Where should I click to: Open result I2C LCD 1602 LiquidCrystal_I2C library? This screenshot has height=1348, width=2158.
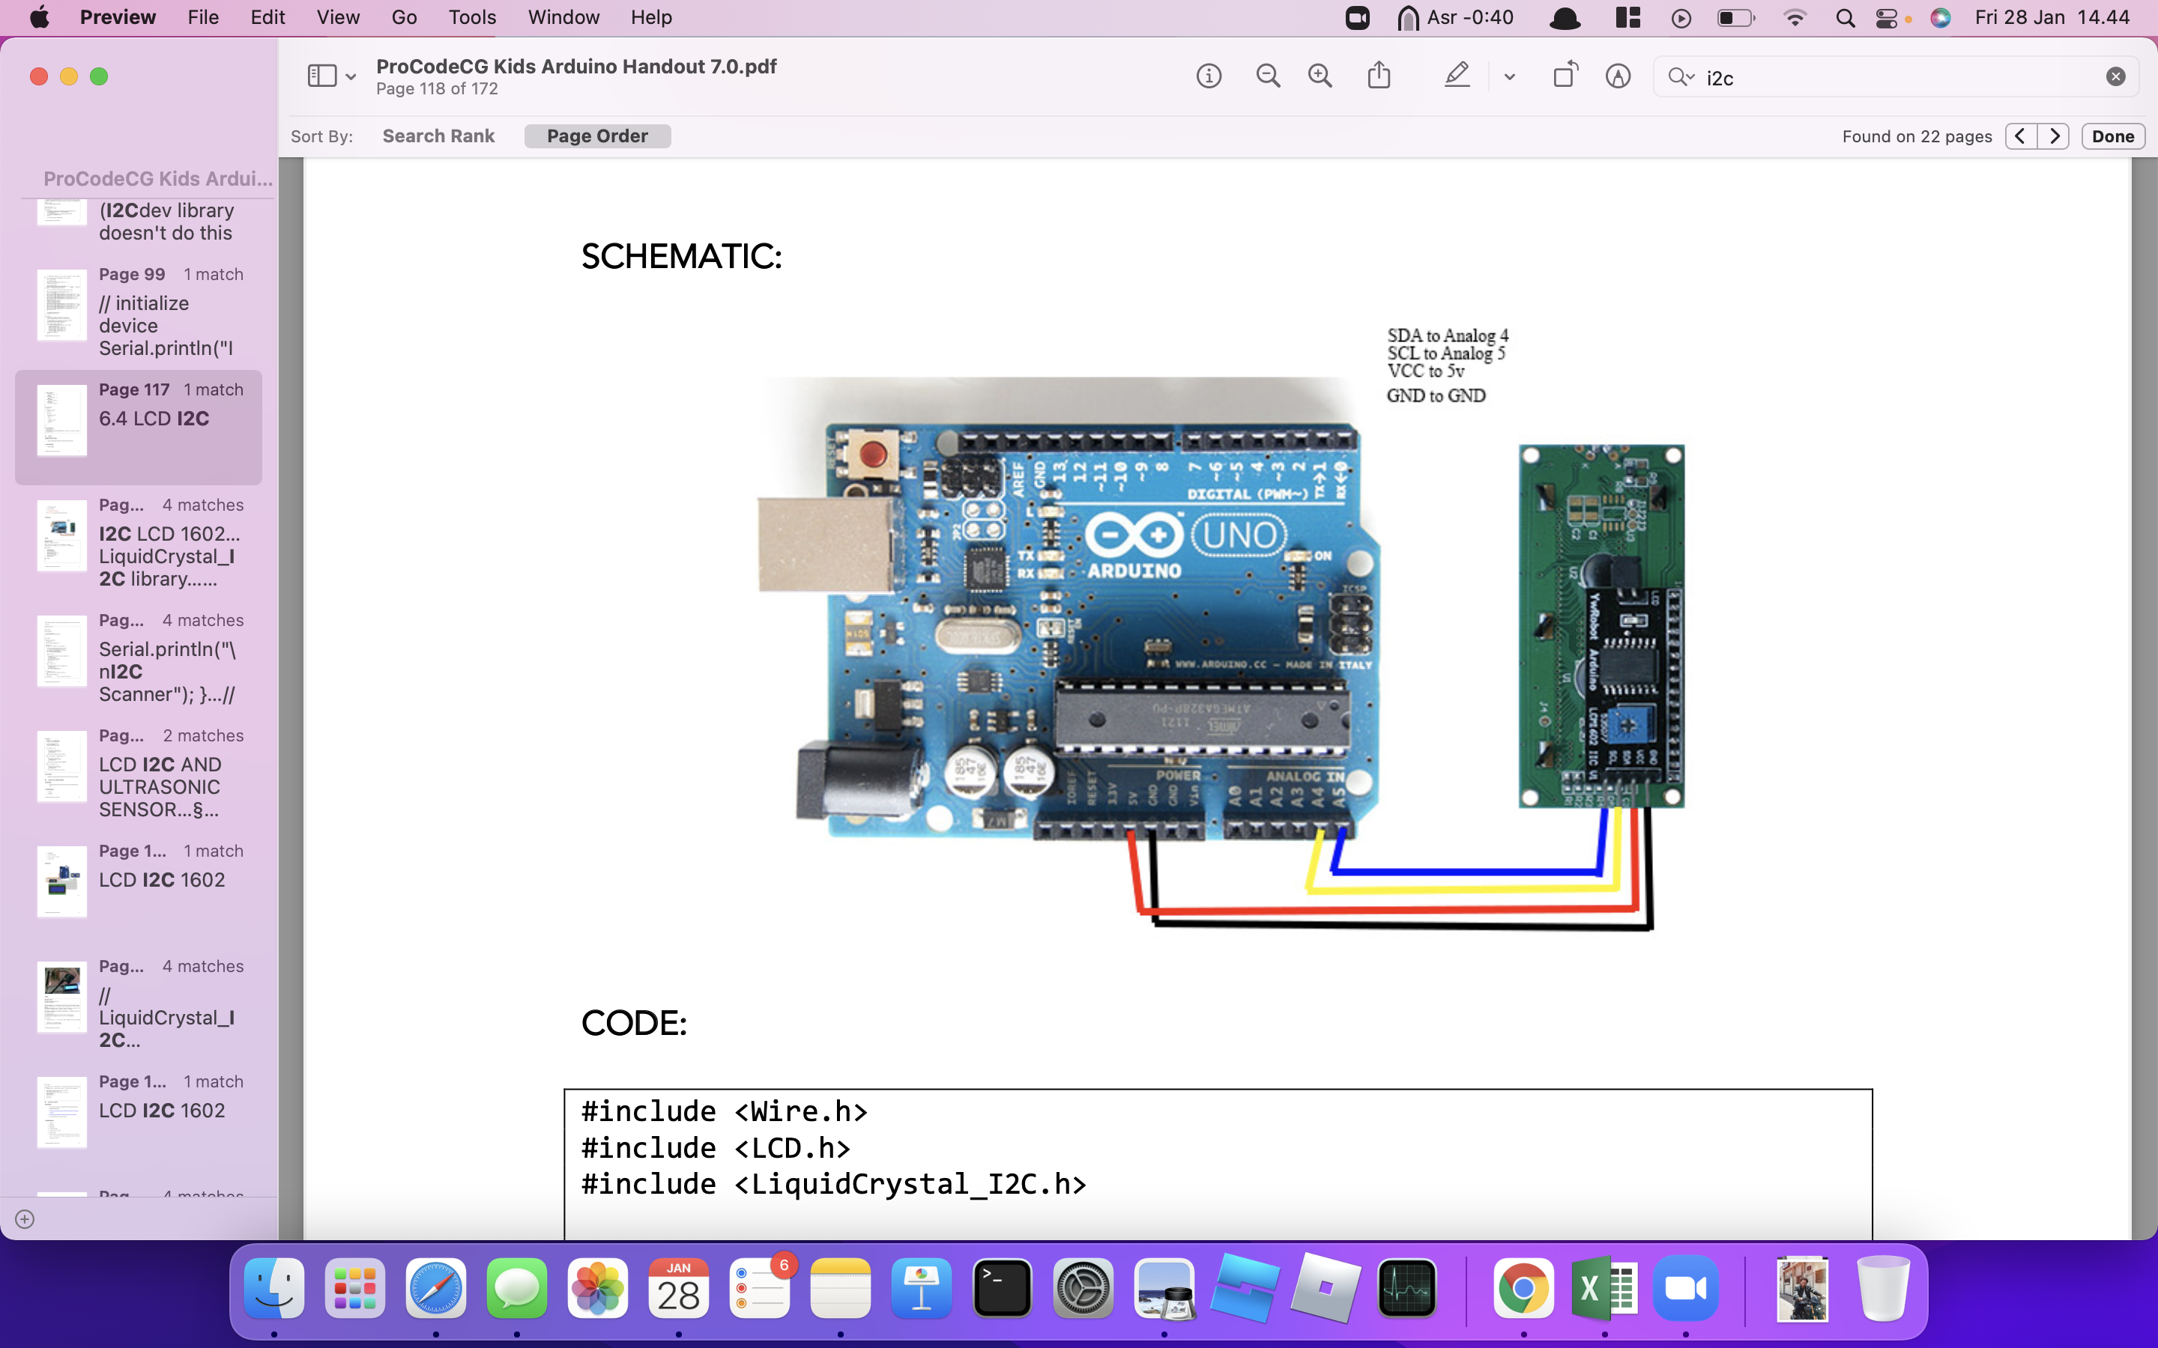pos(139,543)
